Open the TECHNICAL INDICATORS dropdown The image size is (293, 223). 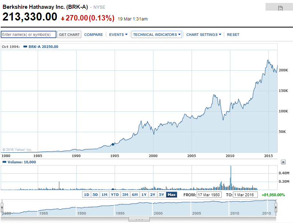click(156, 34)
